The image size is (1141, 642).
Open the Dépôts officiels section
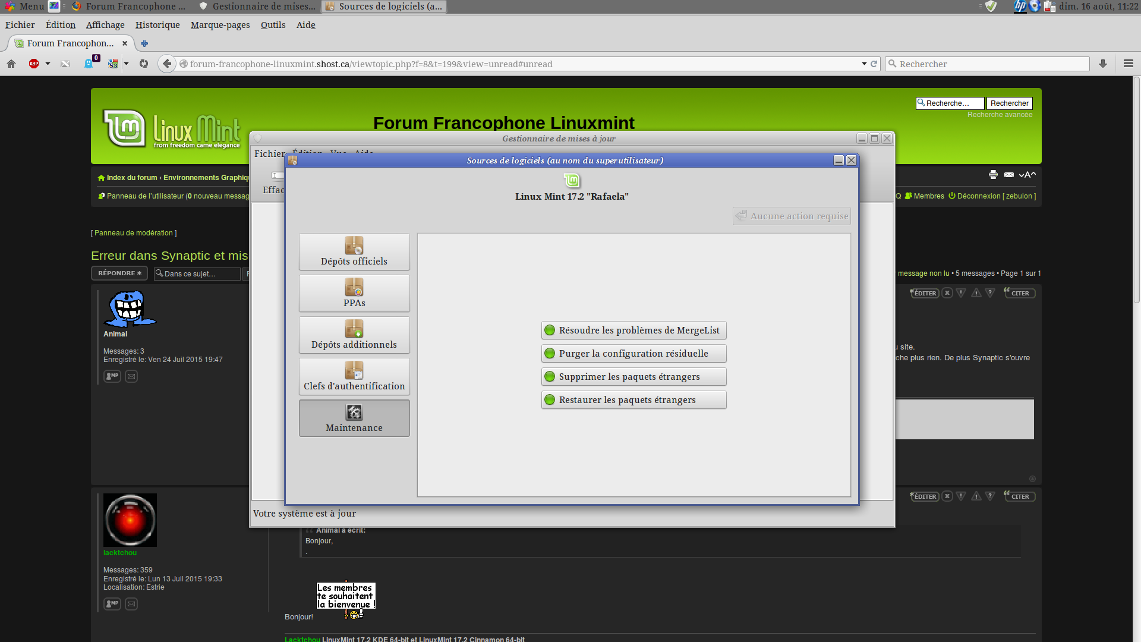click(x=354, y=252)
